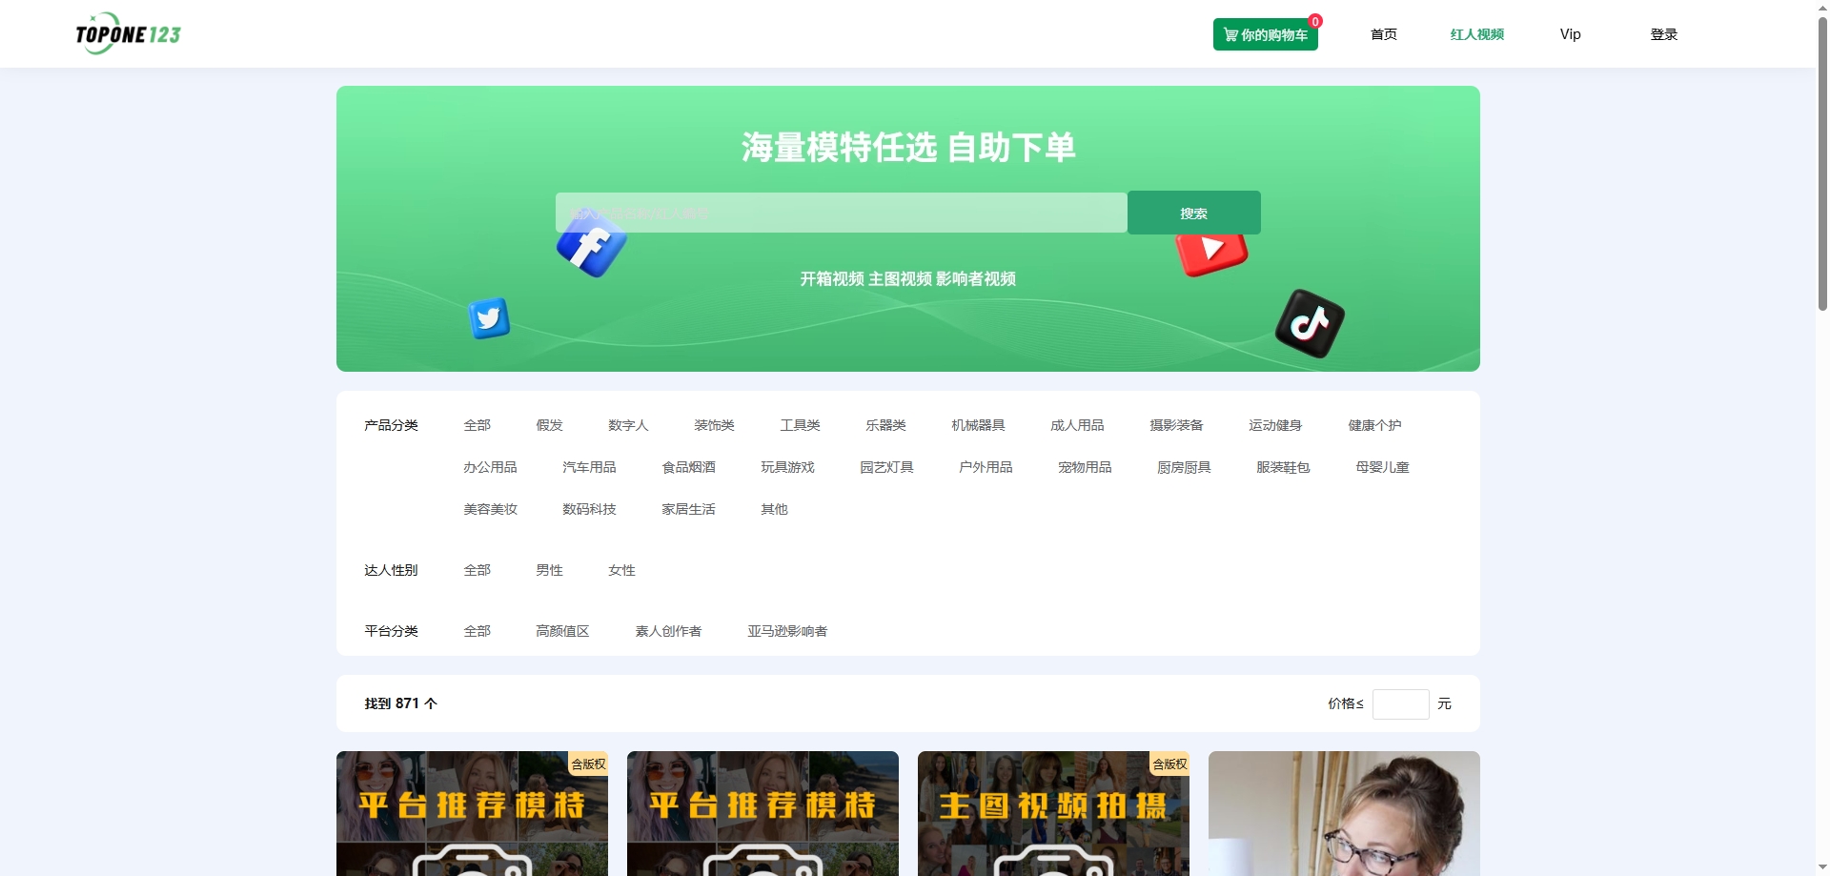Click the YouTube icon in banner
This screenshot has width=1830, height=876.
coord(1211,254)
